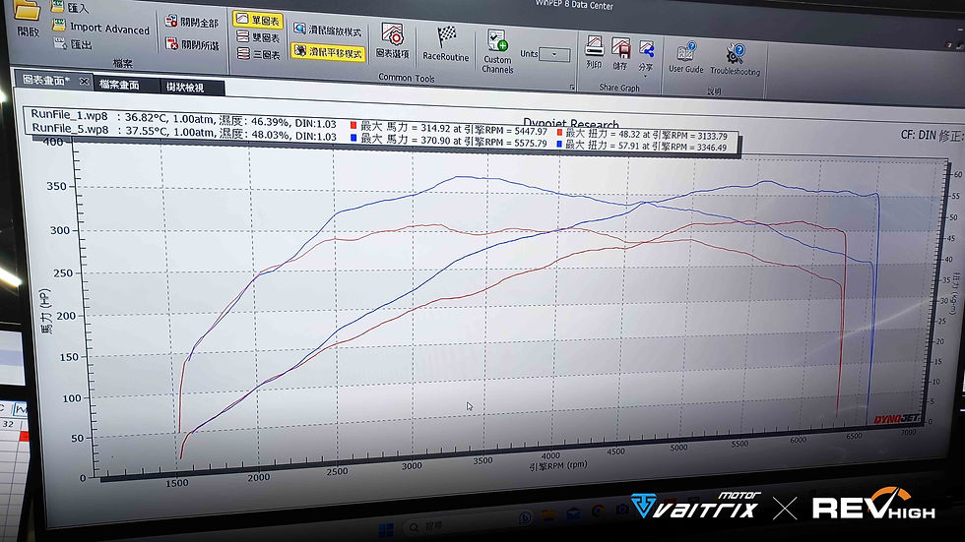Switch to 三圖表 triple graph view
The image size is (965, 542).
[258, 55]
